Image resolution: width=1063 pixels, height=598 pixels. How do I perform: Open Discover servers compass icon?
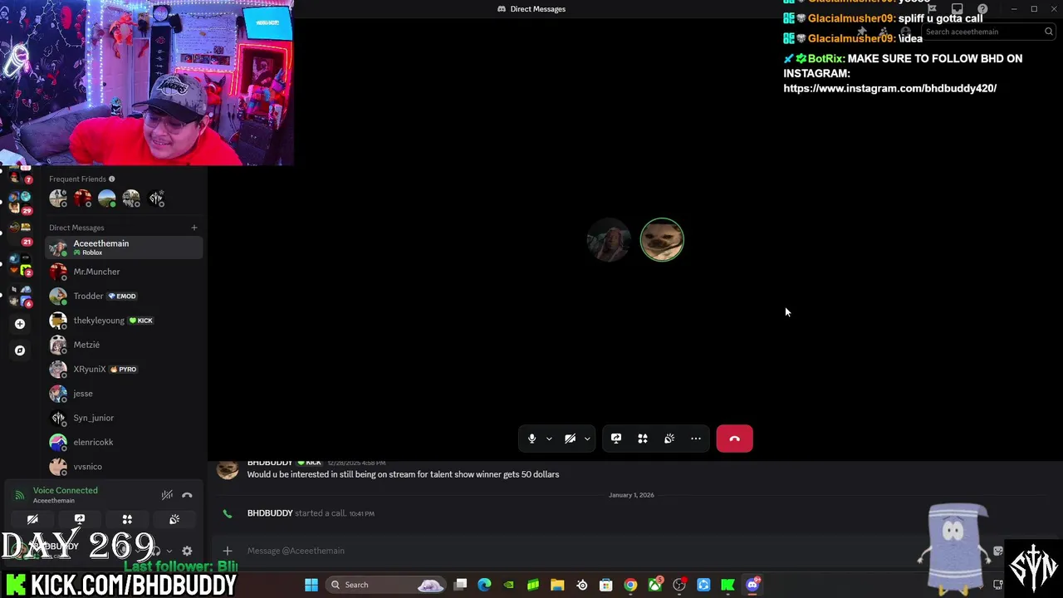[20, 350]
